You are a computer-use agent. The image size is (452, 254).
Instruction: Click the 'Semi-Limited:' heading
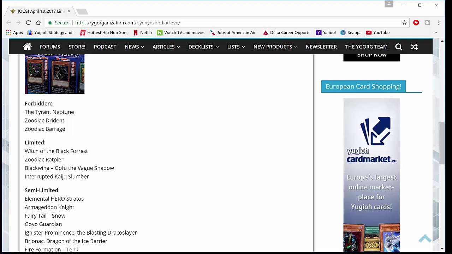coord(42,190)
